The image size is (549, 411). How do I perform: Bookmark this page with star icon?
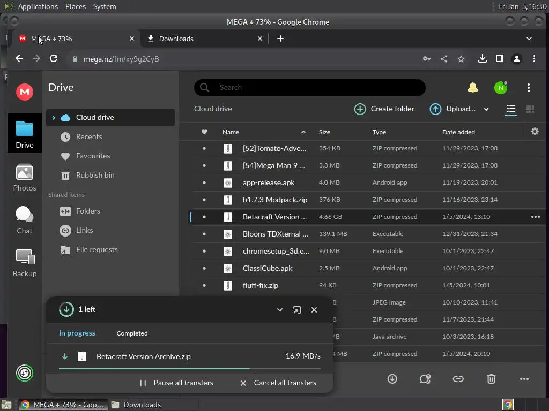(461, 59)
